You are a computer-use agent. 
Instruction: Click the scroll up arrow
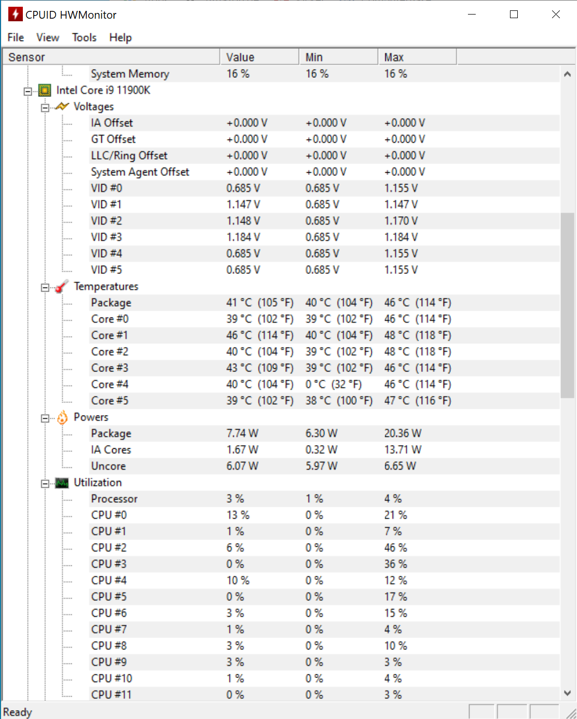[x=567, y=74]
